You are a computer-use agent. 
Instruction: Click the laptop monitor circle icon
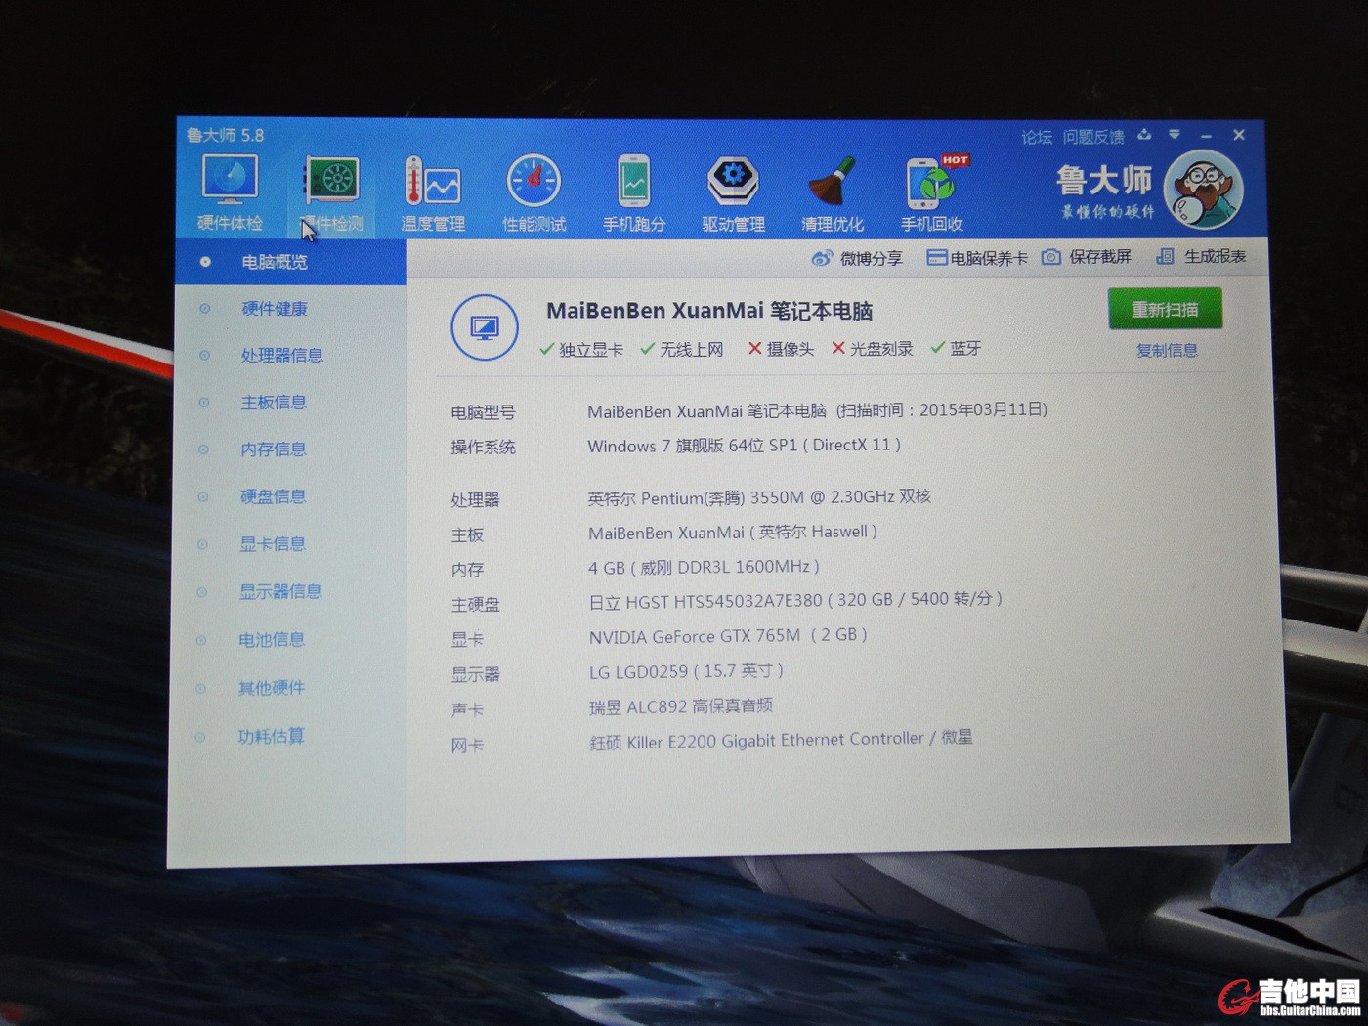[x=485, y=327]
